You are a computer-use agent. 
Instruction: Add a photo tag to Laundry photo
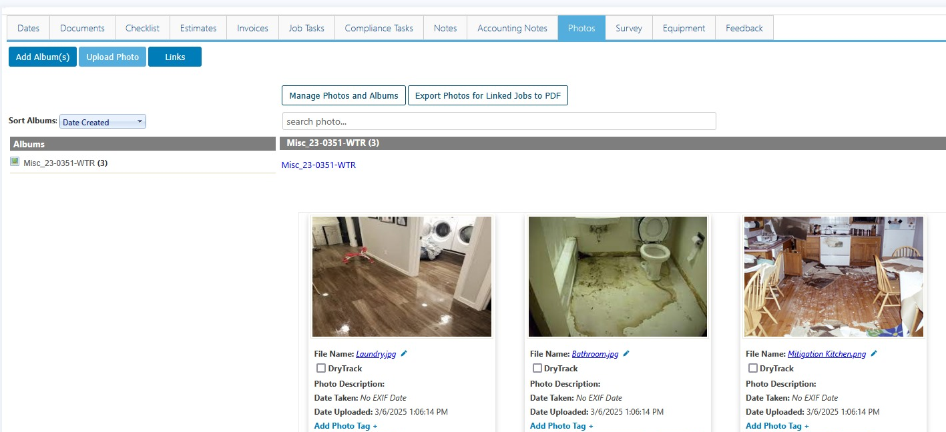pyautogui.click(x=346, y=426)
